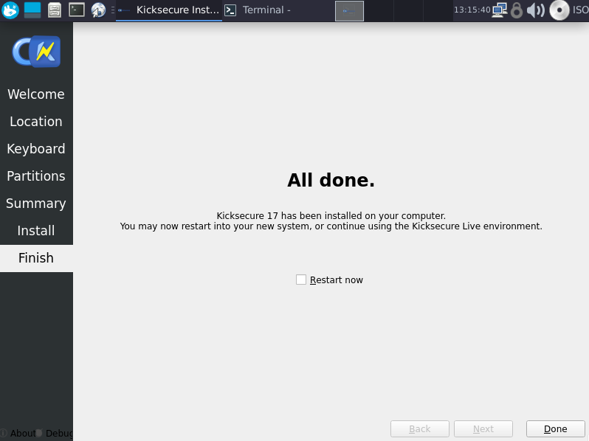
Task: Click the Partitions step in sidebar
Action: pyautogui.click(x=36, y=176)
